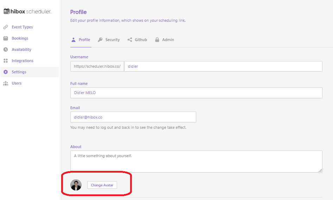The height and width of the screenshot is (200, 333).
Task: Focus the Full name input field
Action: [196, 93]
